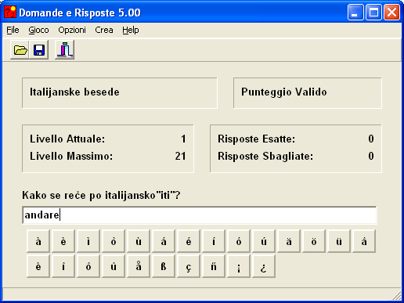Click the Punteggio Valido label
The height and width of the screenshot is (303, 404).
[x=284, y=92]
